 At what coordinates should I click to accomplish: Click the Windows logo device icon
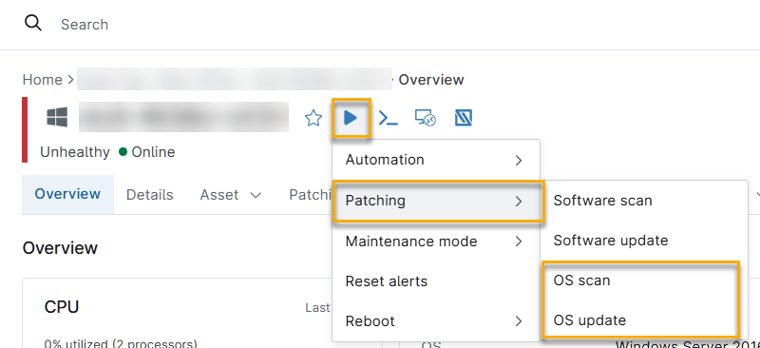click(57, 118)
